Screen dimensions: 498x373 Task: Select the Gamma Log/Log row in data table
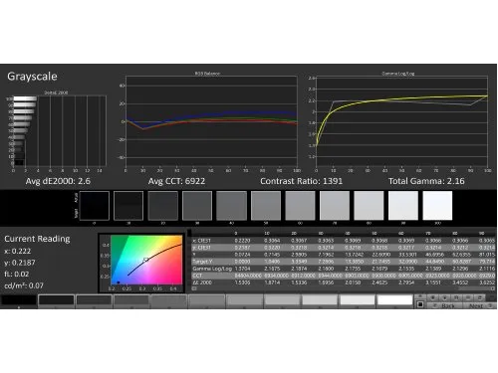[344, 269]
